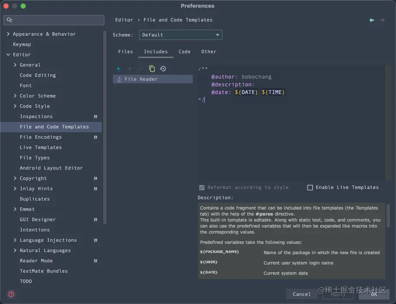This screenshot has height=304, width=396.
Task: Open File Encodings settings
Action: 41,137
